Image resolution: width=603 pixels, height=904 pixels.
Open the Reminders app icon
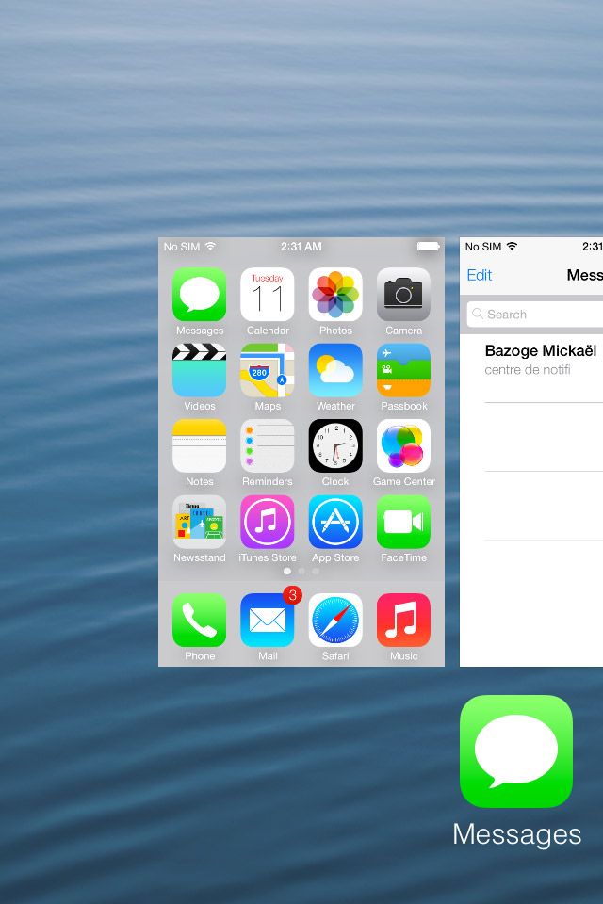pyautogui.click(x=268, y=445)
